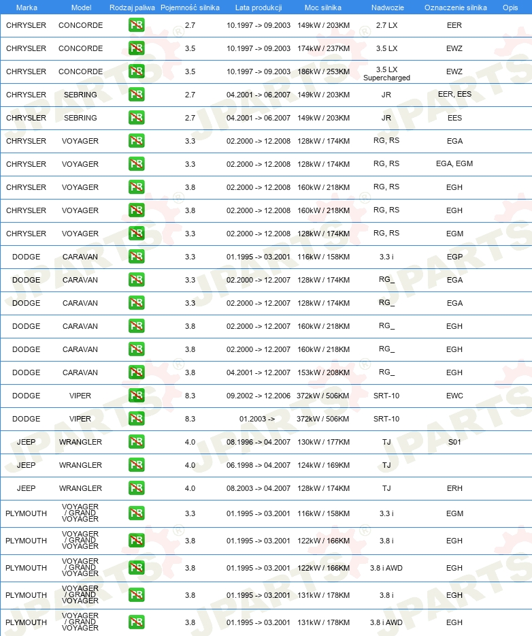532x636 pixels.
Task: Click the fuel icon in the Plymouth 122kW 3.8 i AWD row
Action: pos(137,567)
